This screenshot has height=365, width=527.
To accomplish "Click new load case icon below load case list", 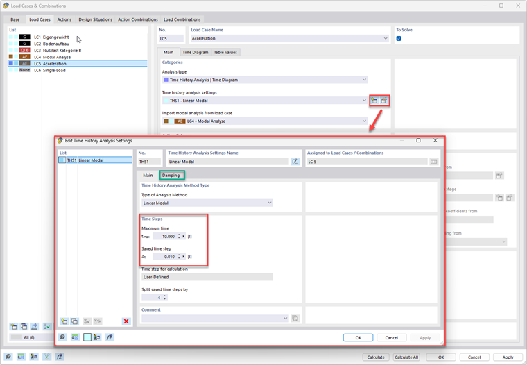I will tap(14, 326).
